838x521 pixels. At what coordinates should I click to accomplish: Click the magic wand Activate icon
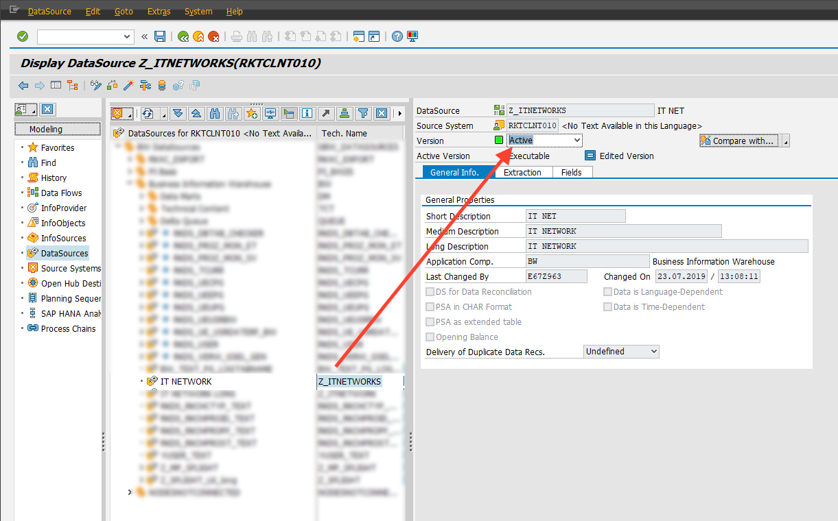(128, 86)
